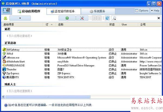Select the PWRISOVM.EXE disc icon
This screenshot has width=163, height=112.
click(4, 65)
